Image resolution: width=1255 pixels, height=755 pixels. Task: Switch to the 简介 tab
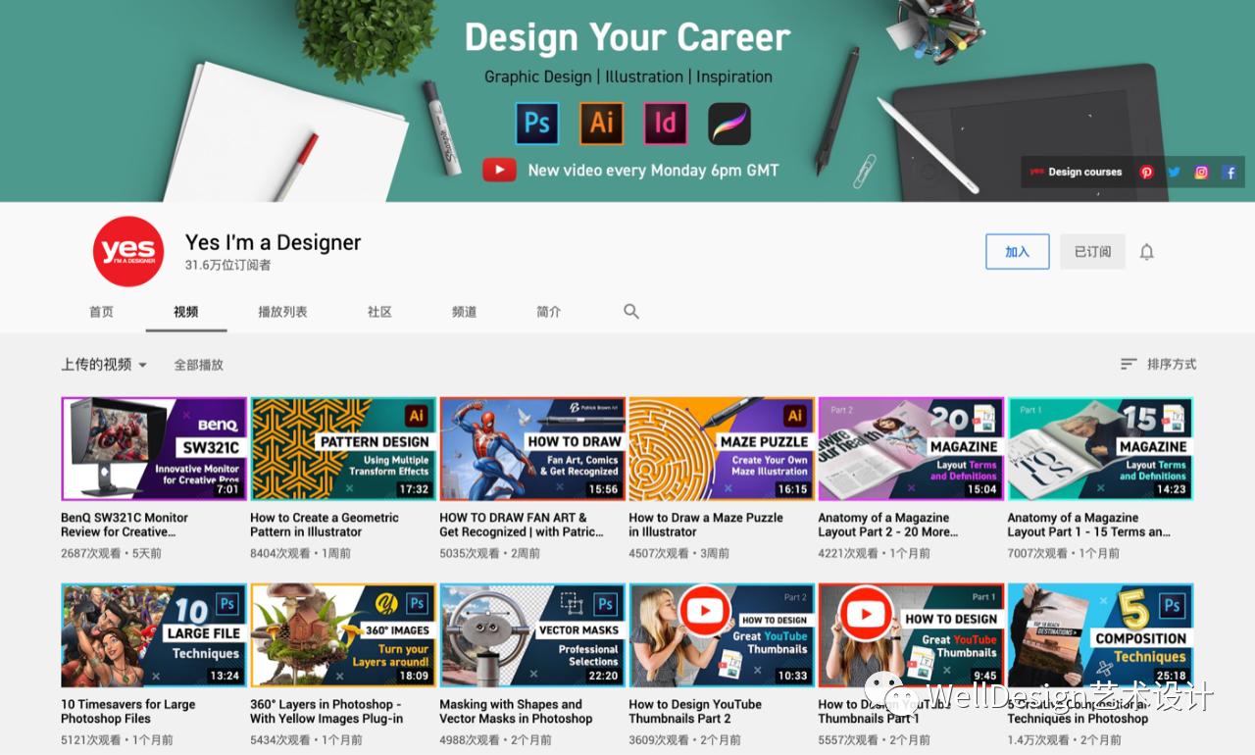(x=549, y=312)
